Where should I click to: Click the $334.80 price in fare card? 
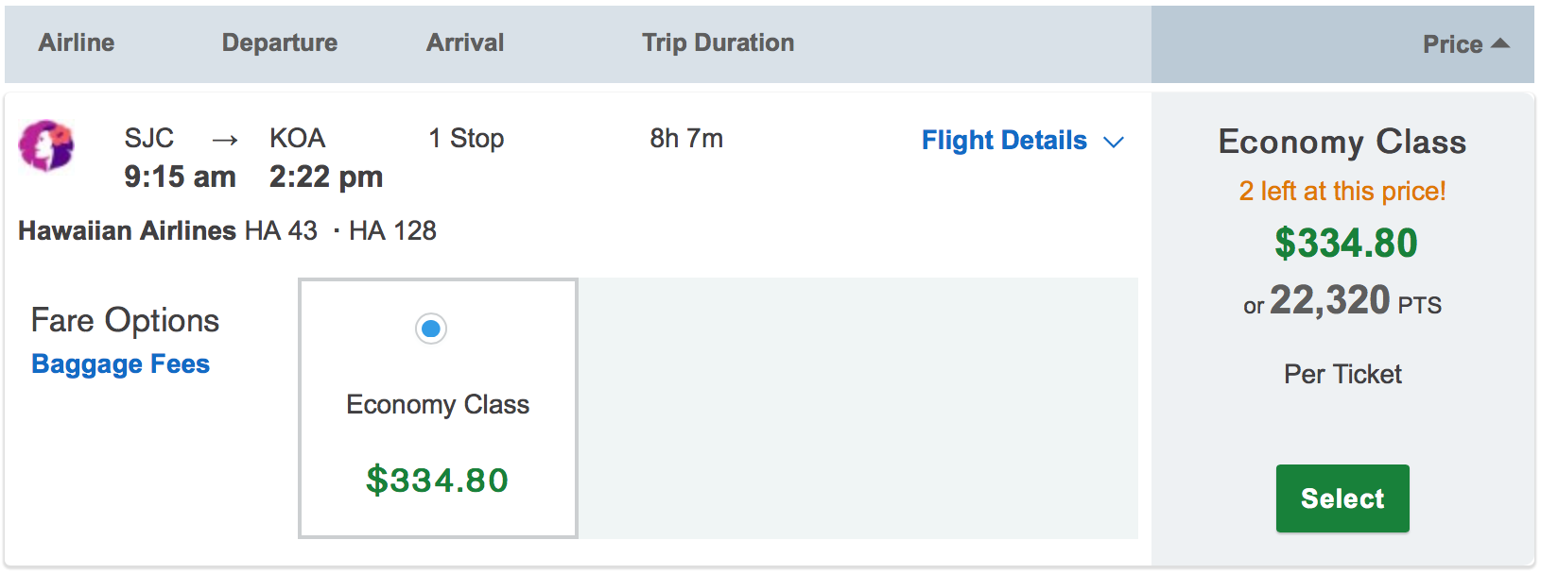[437, 480]
